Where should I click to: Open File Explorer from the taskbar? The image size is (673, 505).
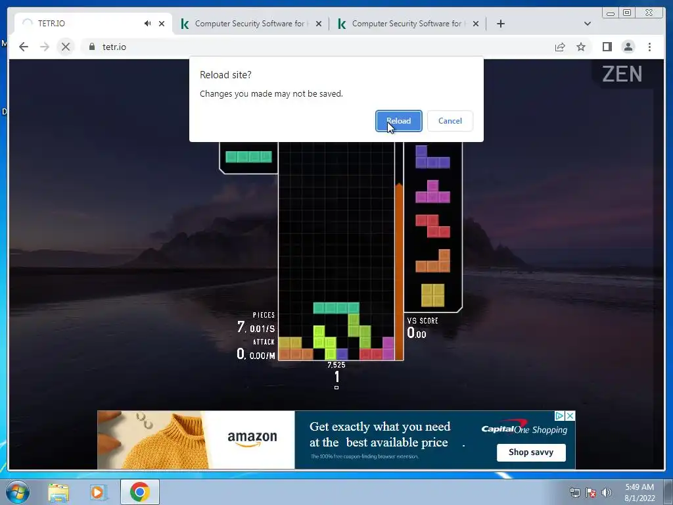pyautogui.click(x=58, y=492)
